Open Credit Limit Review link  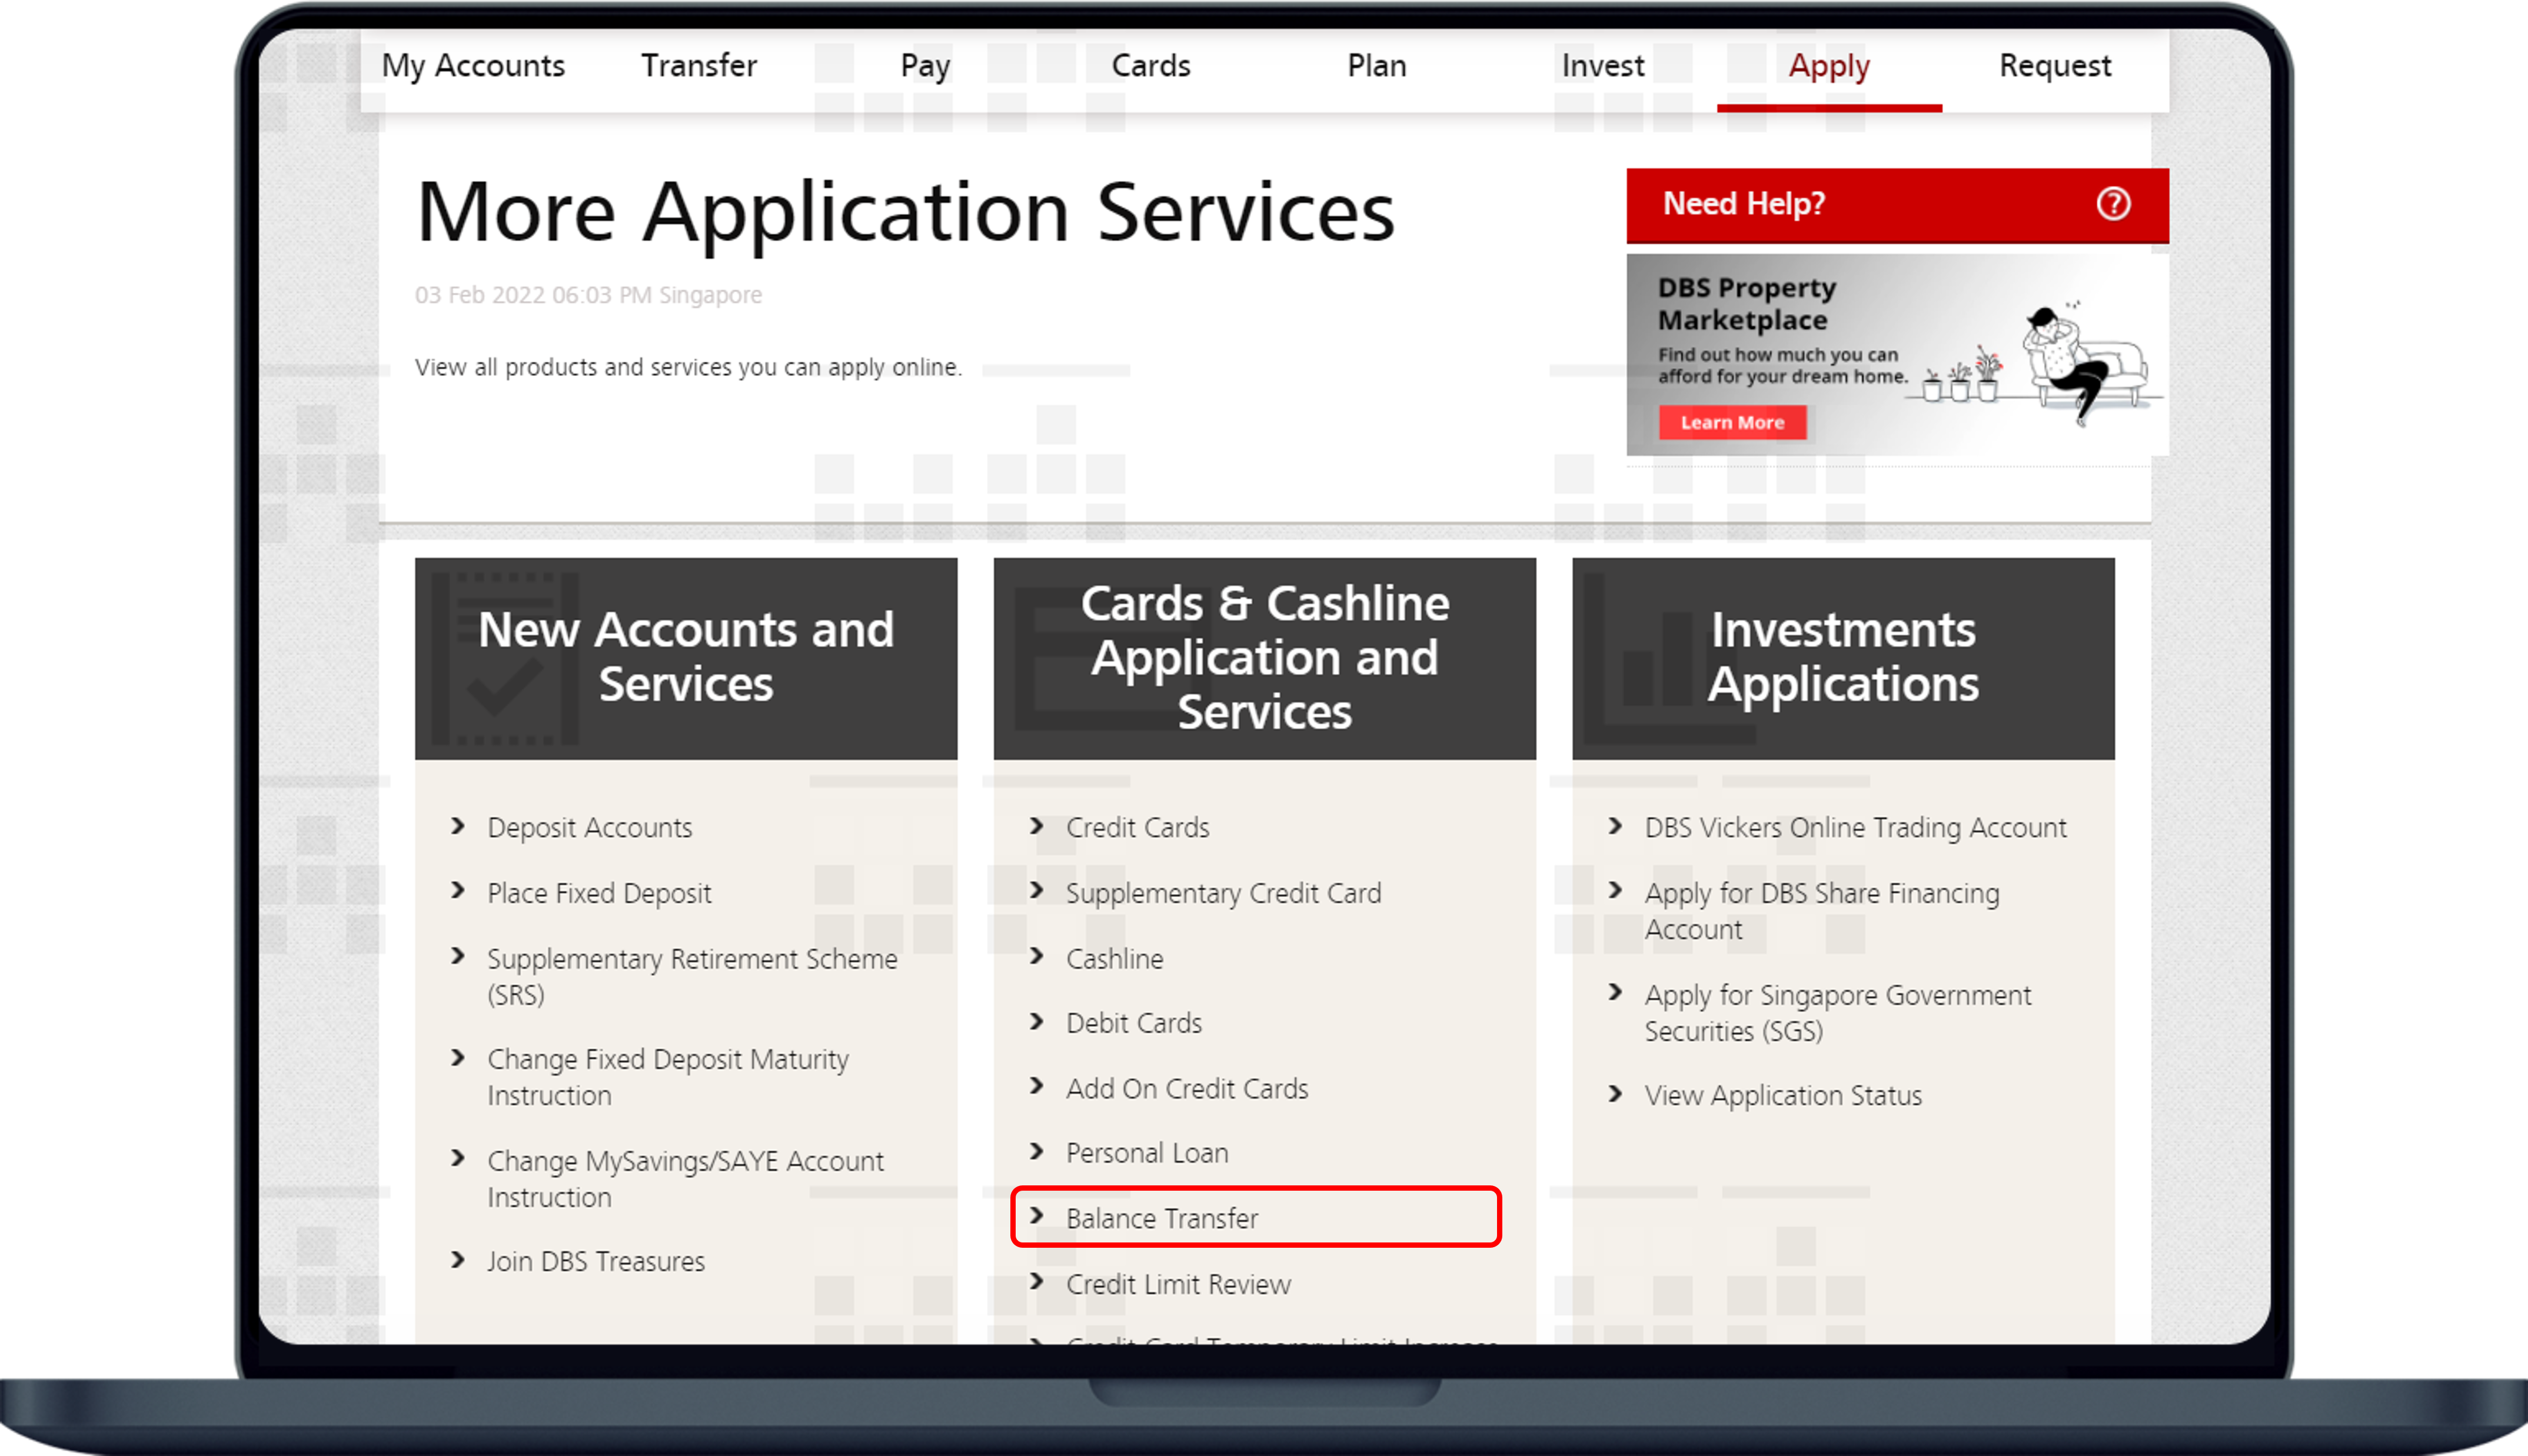coord(1178,1284)
